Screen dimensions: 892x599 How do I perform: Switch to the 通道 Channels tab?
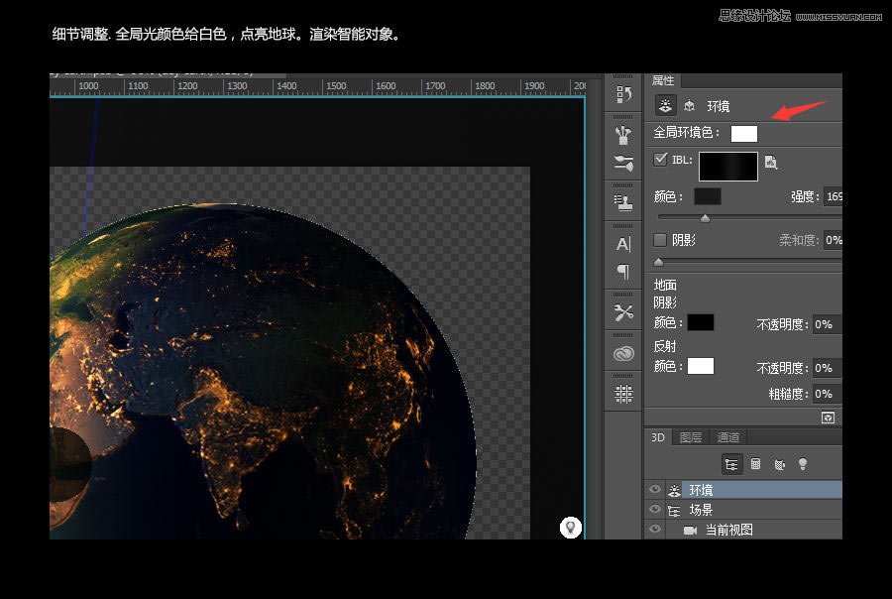click(x=728, y=437)
